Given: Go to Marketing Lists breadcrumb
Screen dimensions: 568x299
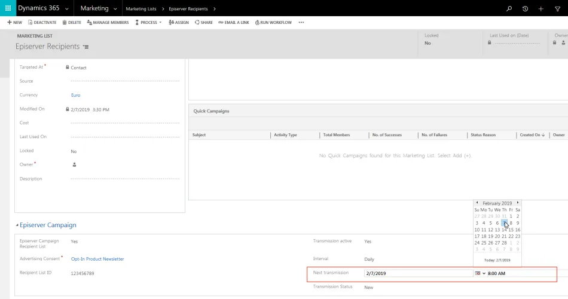Looking at the screenshot, I should [141, 9].
